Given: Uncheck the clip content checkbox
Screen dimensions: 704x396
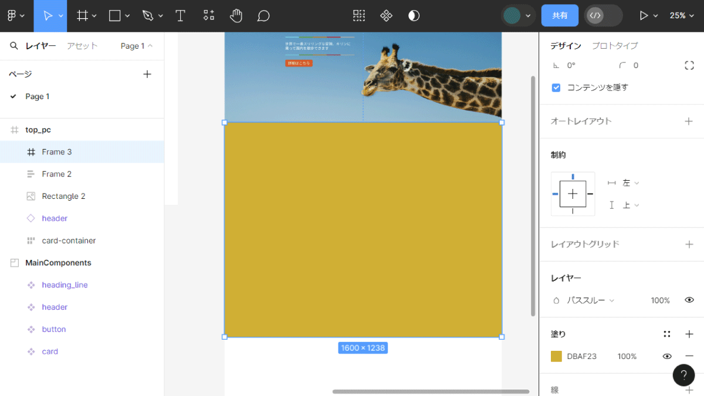Looking at the screenshot, I should (x=556, y=87).
